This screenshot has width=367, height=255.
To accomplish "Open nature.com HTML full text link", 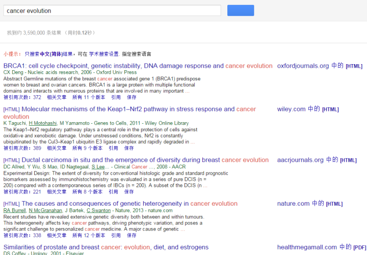I will (310, 204).
